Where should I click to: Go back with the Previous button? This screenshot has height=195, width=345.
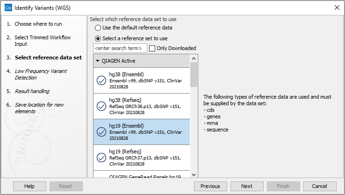(x=210, y=186)
